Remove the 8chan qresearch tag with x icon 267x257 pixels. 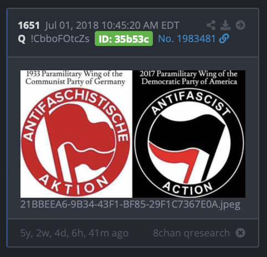click(240, 233)
